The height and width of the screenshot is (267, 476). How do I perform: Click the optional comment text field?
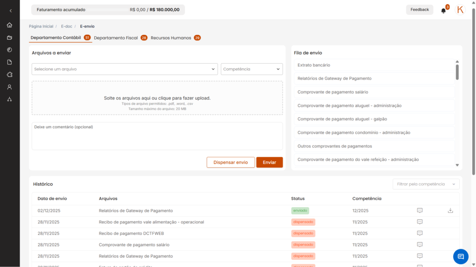157,136
